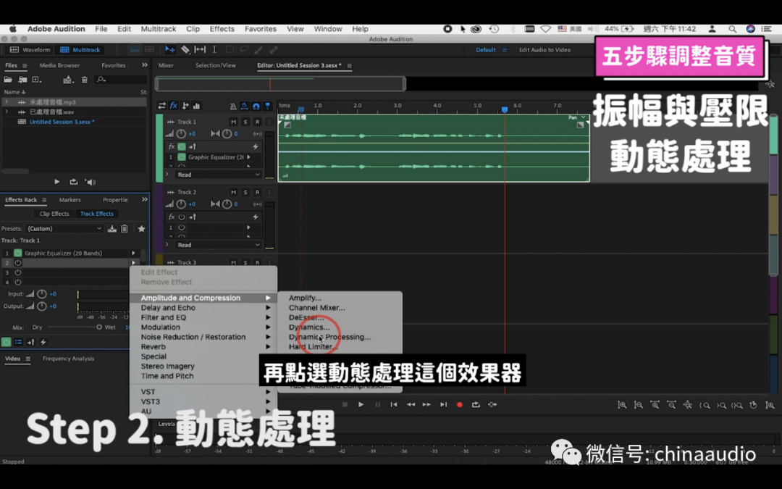Show more Effects Rack panel tabs chevron
The width and height of the screenshot is (782, 489).
coord(145,200)
